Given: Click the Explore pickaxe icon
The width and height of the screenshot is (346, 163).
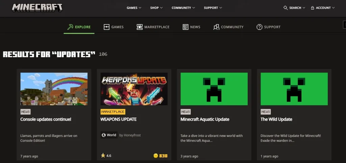Looking at the screenshot, I should click(70, 27).
